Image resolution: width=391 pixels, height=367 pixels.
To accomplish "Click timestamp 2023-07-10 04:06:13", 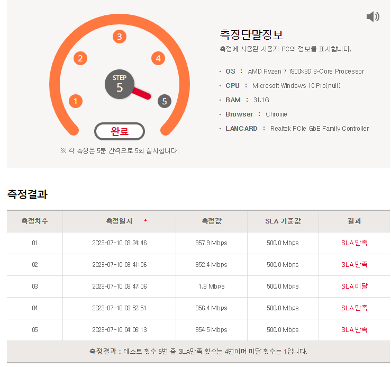I will (119, 330).
